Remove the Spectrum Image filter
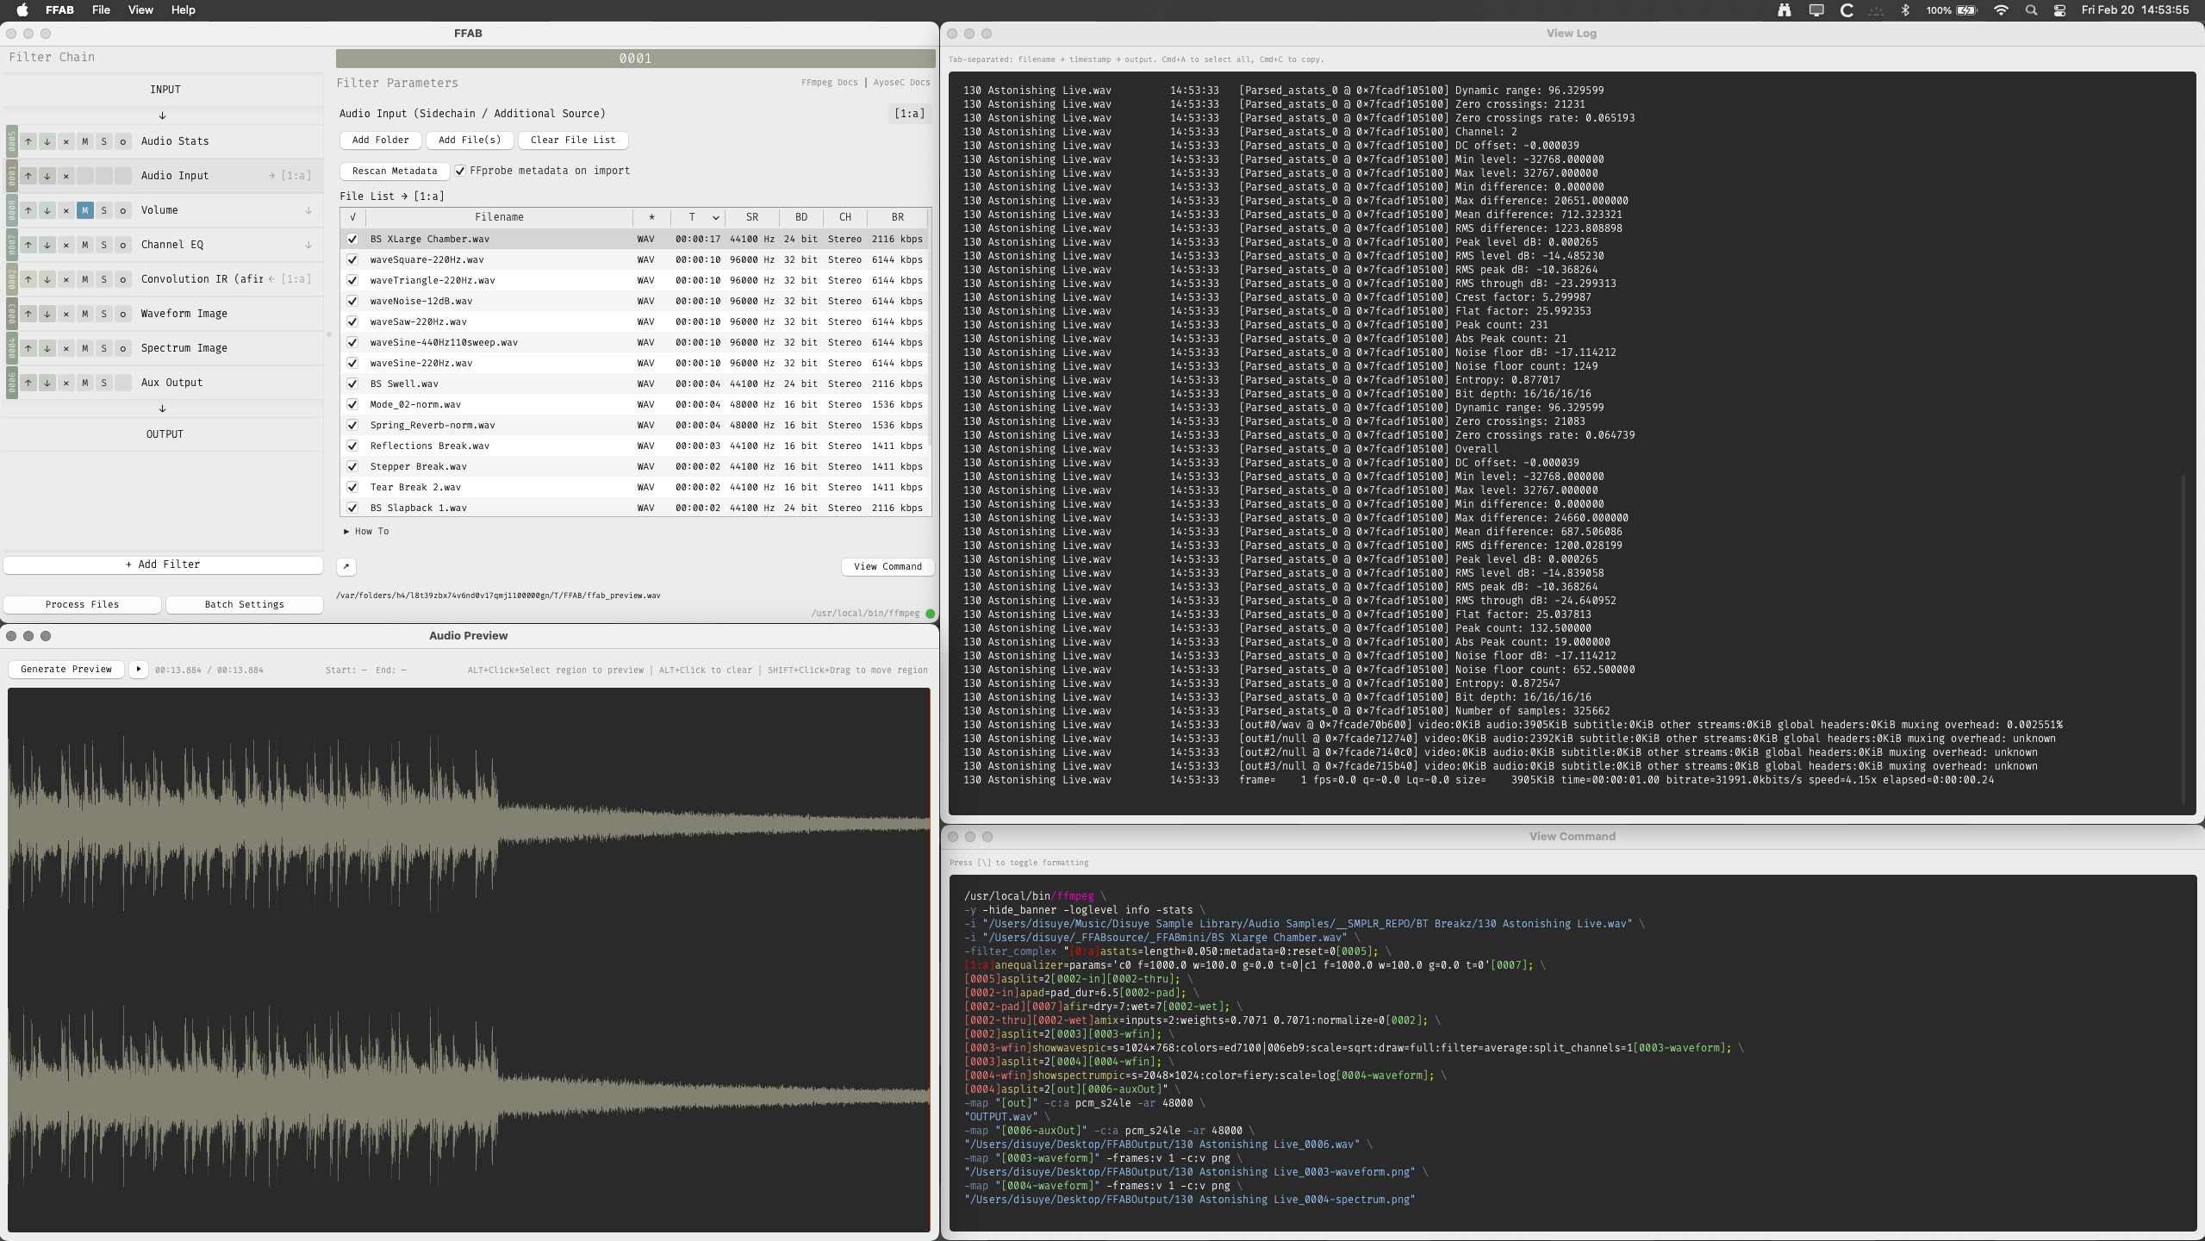 click(x=66, y=348)
